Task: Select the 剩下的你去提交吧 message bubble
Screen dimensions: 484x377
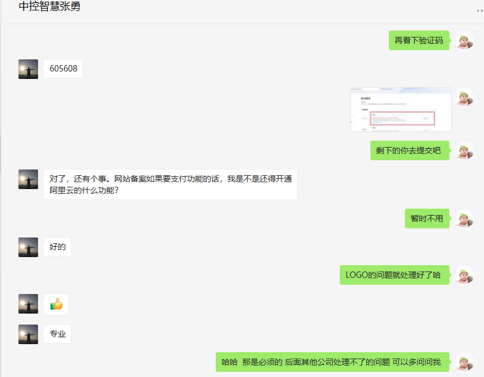Action: coord(410,150)
